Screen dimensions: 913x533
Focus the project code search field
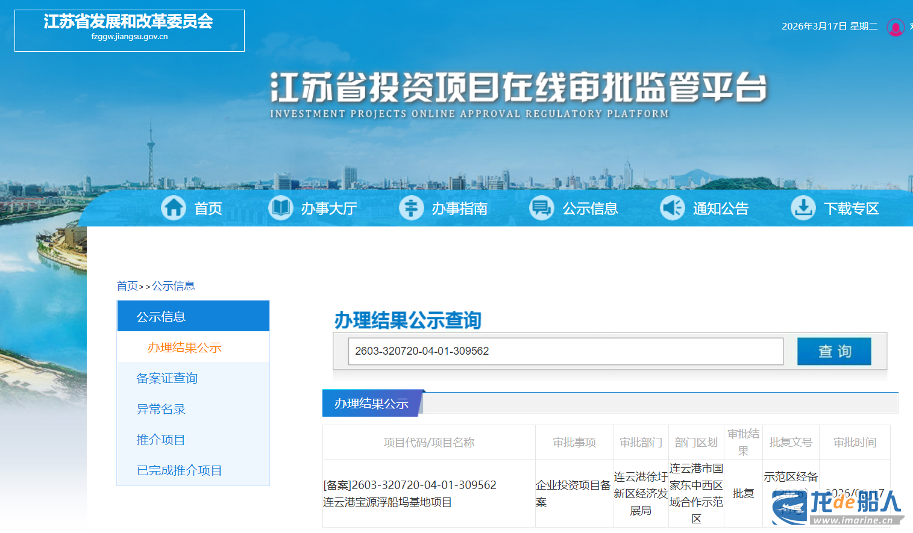(x=565, y=351)
